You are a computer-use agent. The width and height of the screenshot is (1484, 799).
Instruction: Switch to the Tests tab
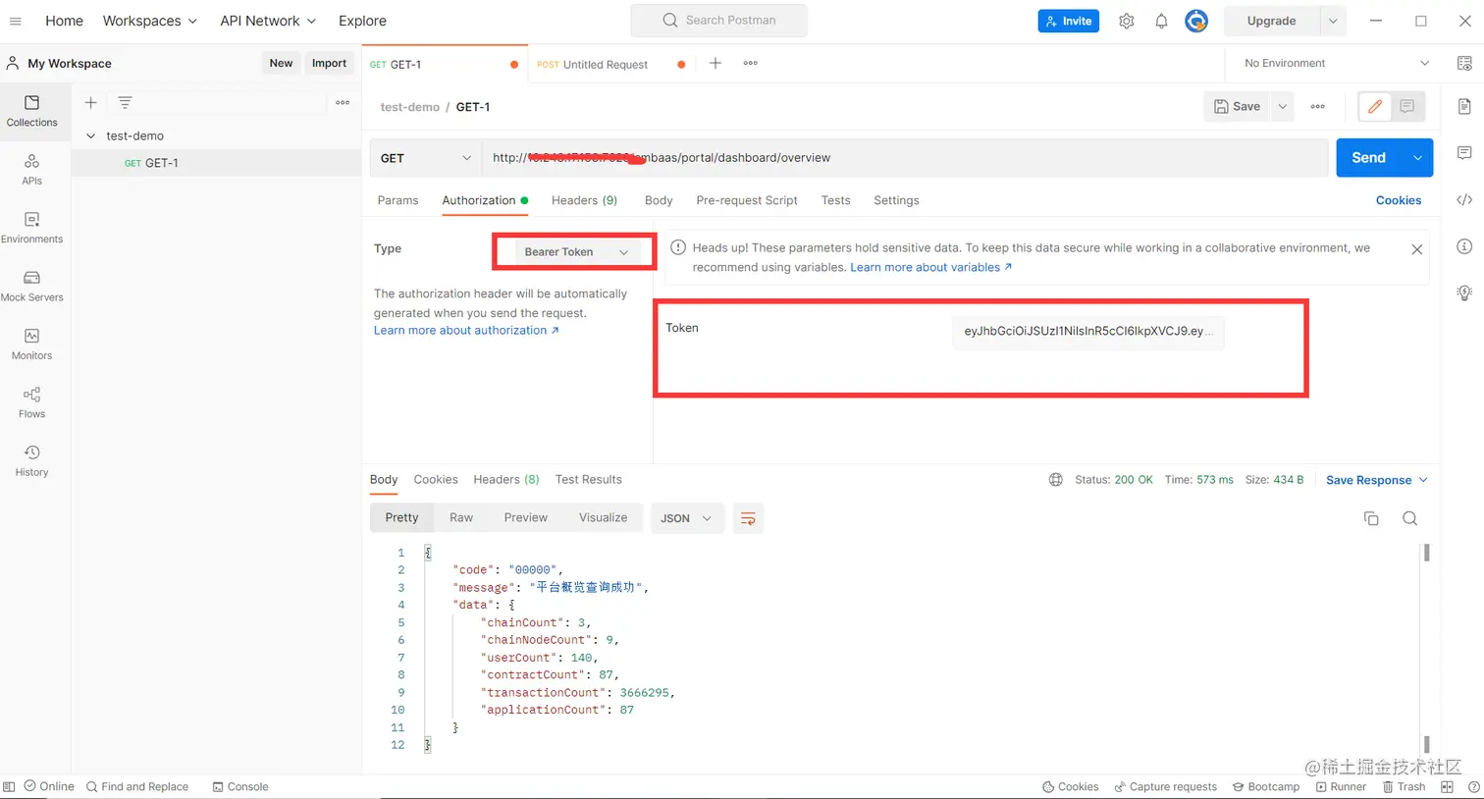pos(836,200)
